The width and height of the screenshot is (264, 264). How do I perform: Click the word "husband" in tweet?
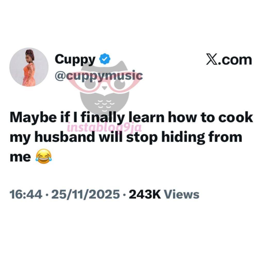click(65, 137)
